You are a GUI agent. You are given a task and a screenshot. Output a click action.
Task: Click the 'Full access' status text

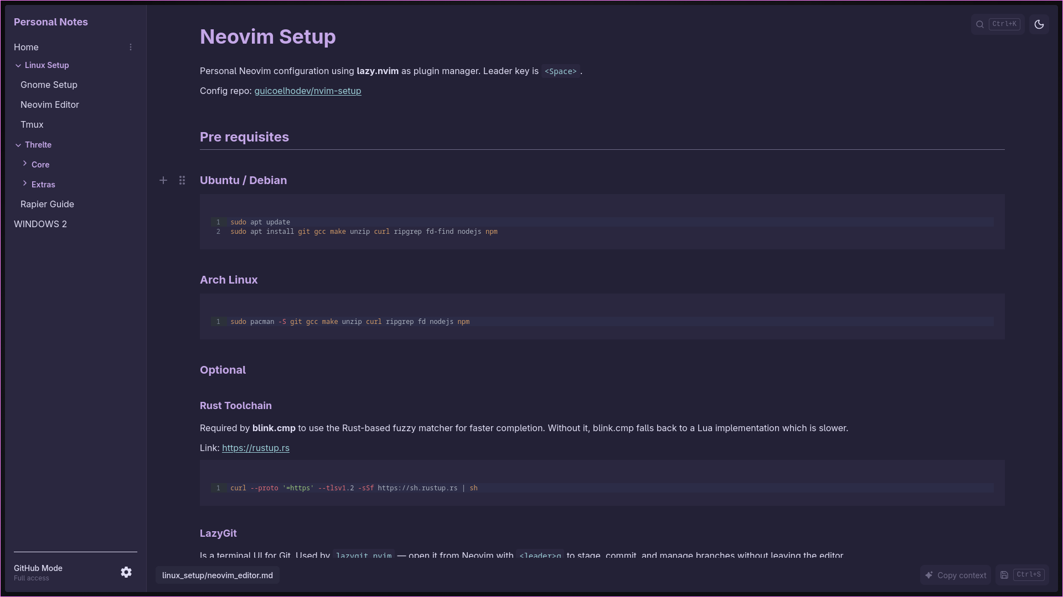tap(32, 578)
